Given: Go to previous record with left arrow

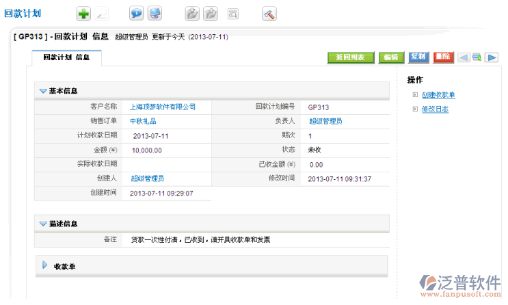Looking at the screenshot, I should (x=463, y=57).
